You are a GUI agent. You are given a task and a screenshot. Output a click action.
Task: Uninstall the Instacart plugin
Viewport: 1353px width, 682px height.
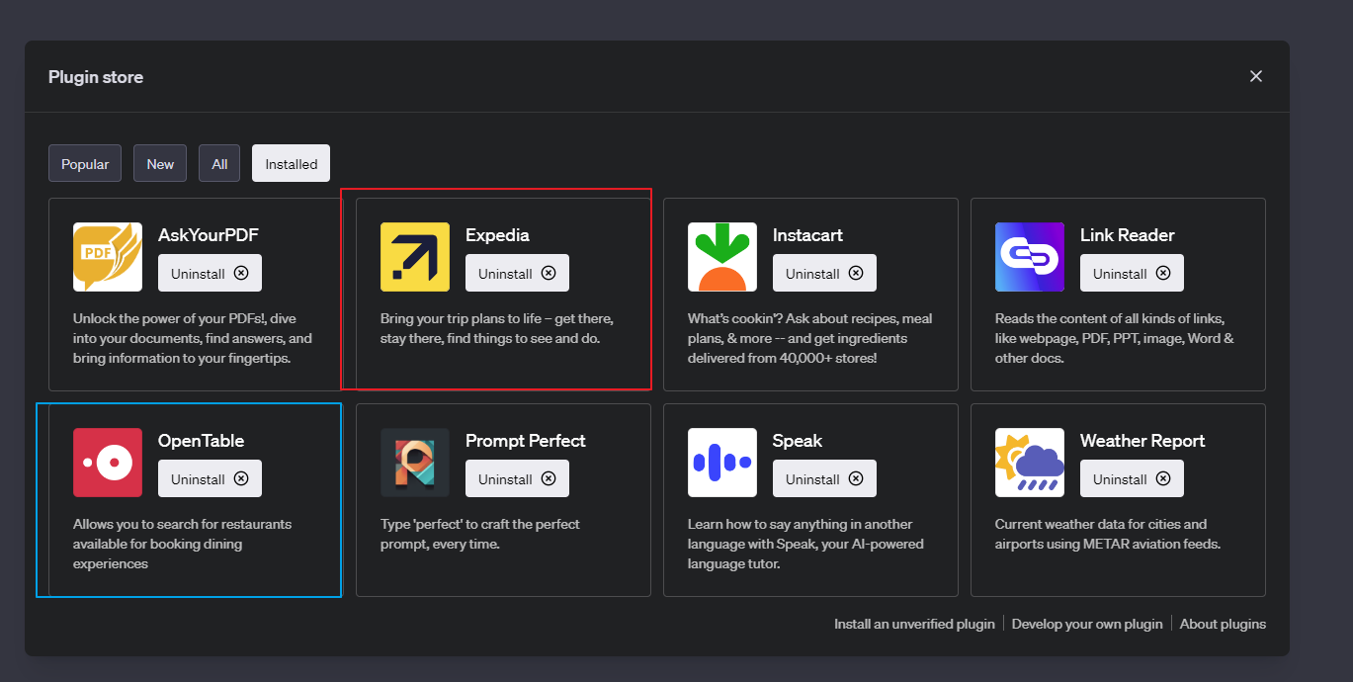pyautogui.click(x=824, y=274)
